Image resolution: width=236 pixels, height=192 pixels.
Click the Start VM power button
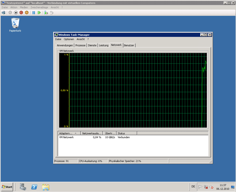(x=10, y=13)
